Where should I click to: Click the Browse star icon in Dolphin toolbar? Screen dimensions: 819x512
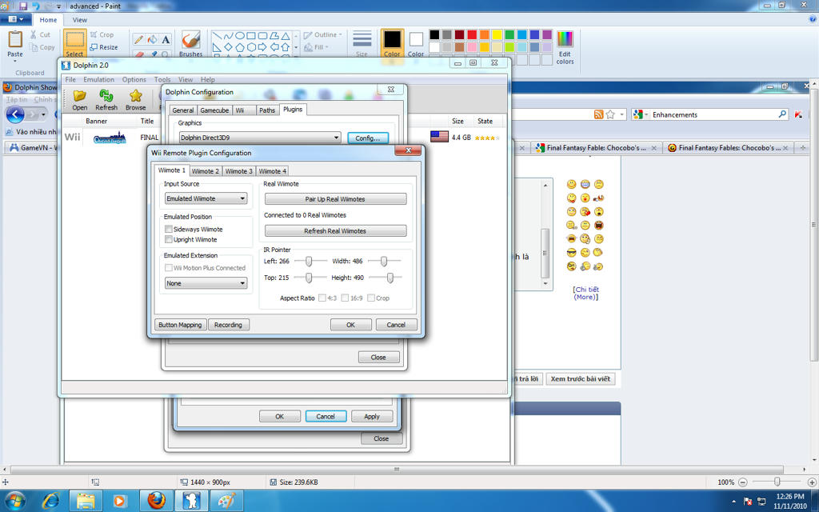136,96
